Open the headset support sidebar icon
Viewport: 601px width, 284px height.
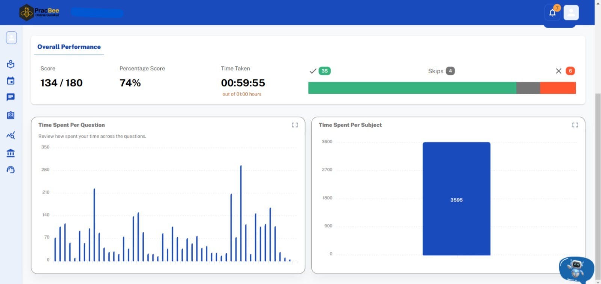pyautogui.click(x=11, y=170)
